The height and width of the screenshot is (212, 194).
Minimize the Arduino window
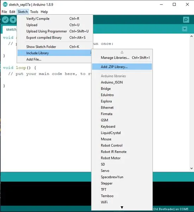pos(161,5)
